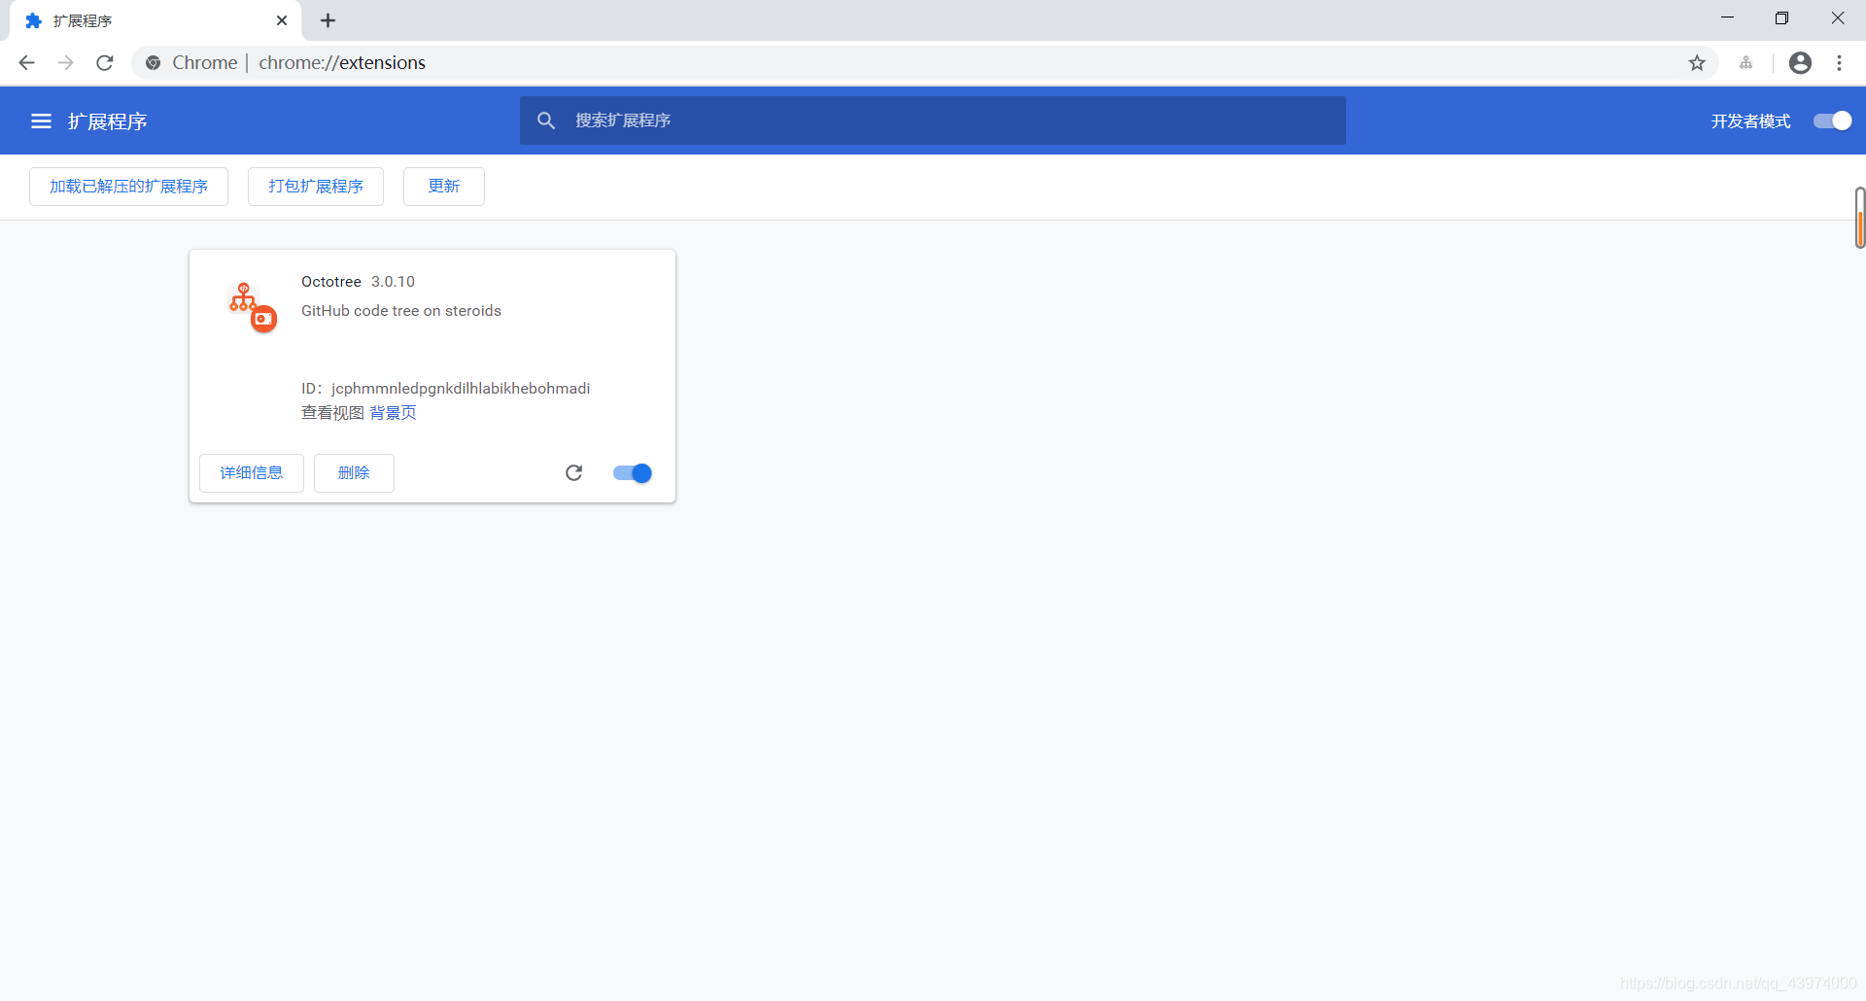Screen dimensions: 1866x1001
Task: Click the Octotree extension logo
Action: (x=253, y=307)
